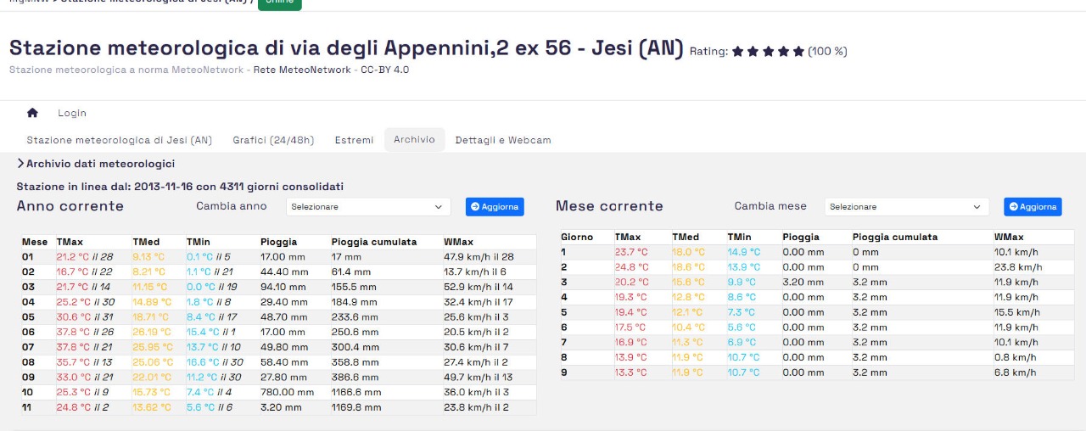This screenshot has height=431, width=1086.
Task: Click the Mese column header in the yearly table
Action: click(35, 242)
